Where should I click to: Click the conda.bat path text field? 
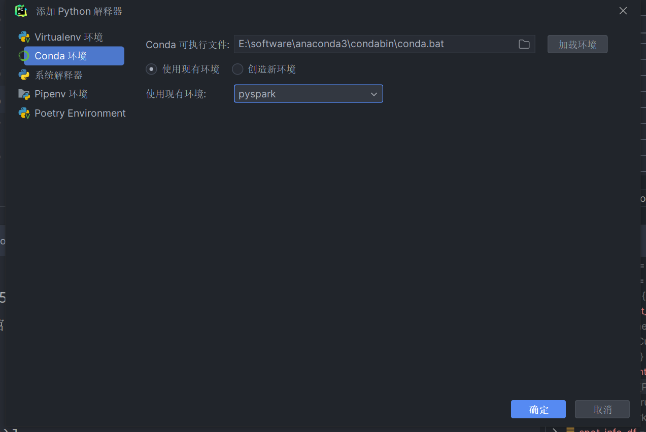pos(373,44)
